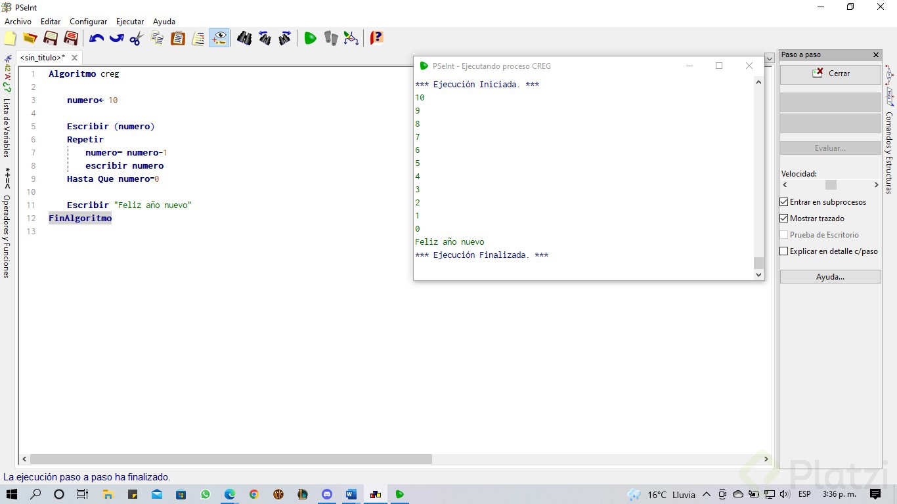Click the Repetir keyword in the editor

tap(85, 140)
